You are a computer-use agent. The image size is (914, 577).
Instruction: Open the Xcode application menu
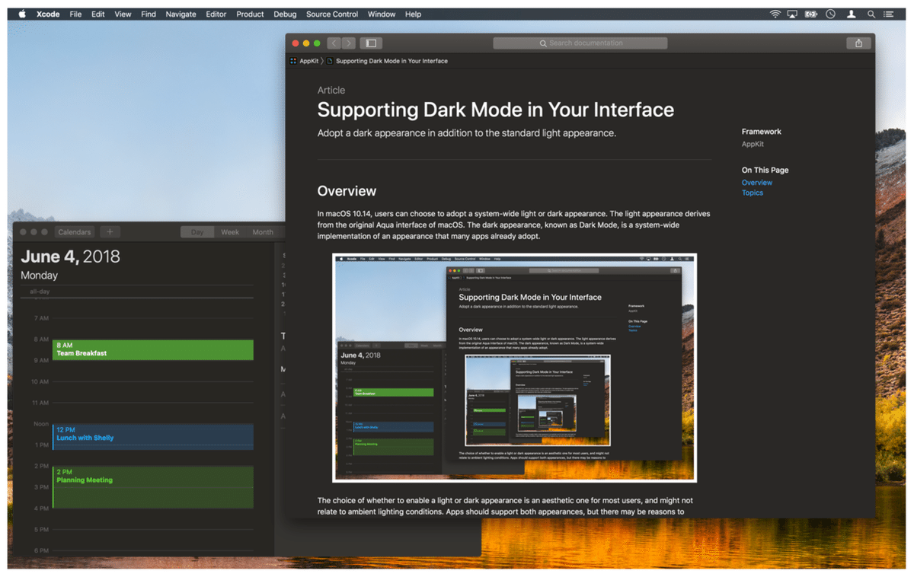[48, 14]
